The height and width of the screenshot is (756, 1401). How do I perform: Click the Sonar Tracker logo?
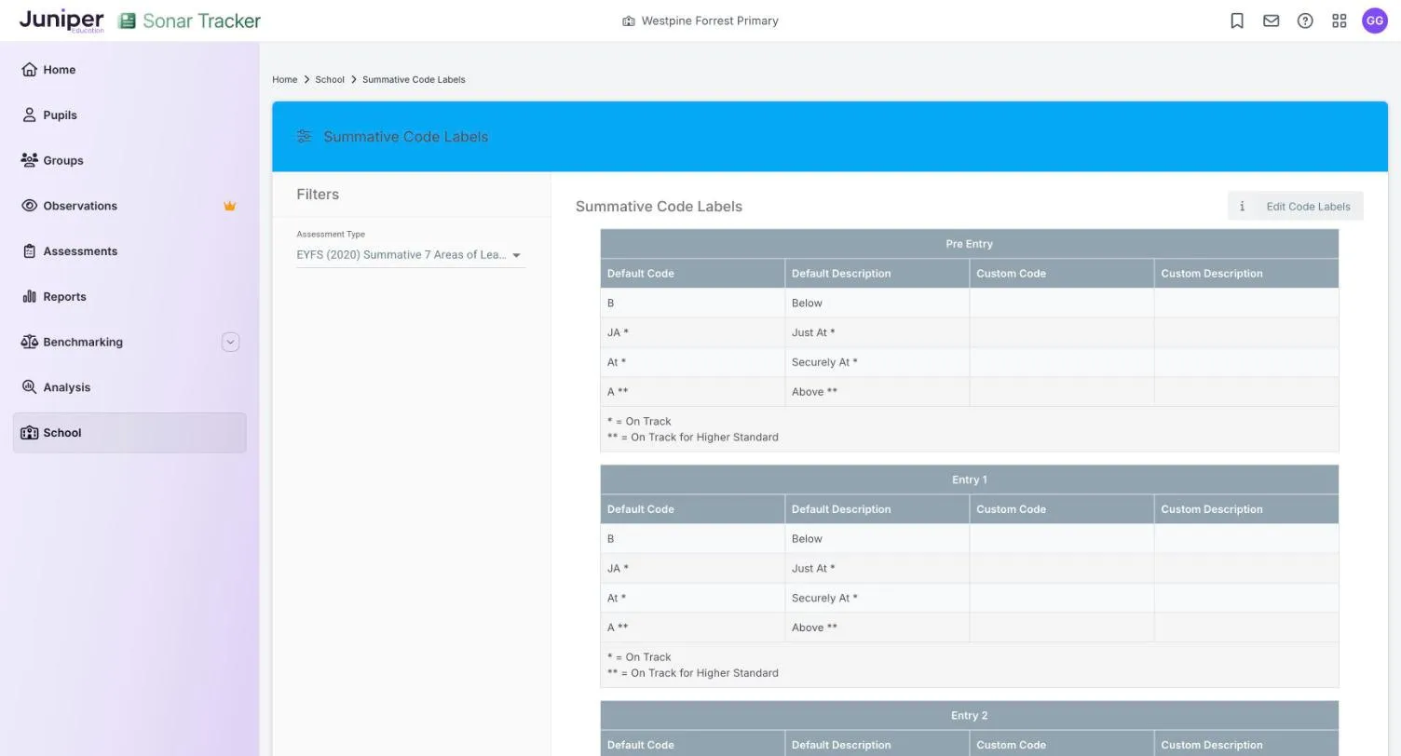(189, 20)
